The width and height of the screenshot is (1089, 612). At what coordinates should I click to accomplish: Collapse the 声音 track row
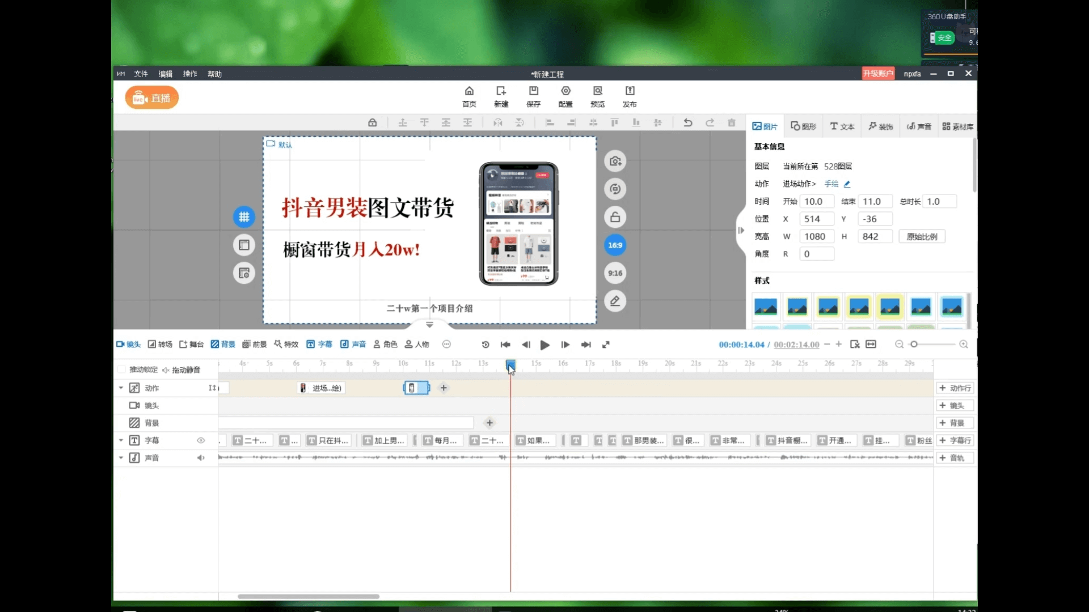[x=121, y=458]
